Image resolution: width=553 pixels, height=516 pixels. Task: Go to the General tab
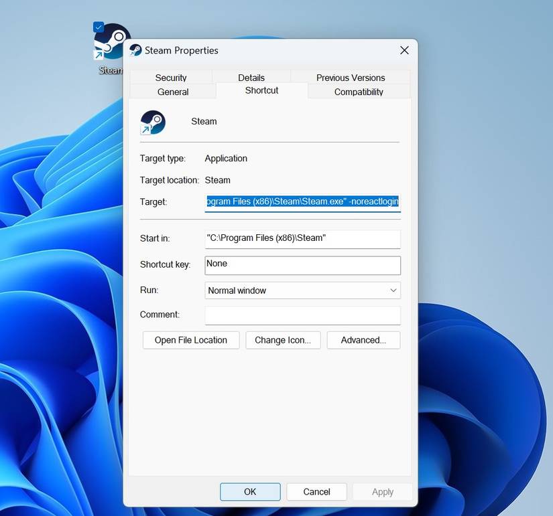(x=173, y=92)
